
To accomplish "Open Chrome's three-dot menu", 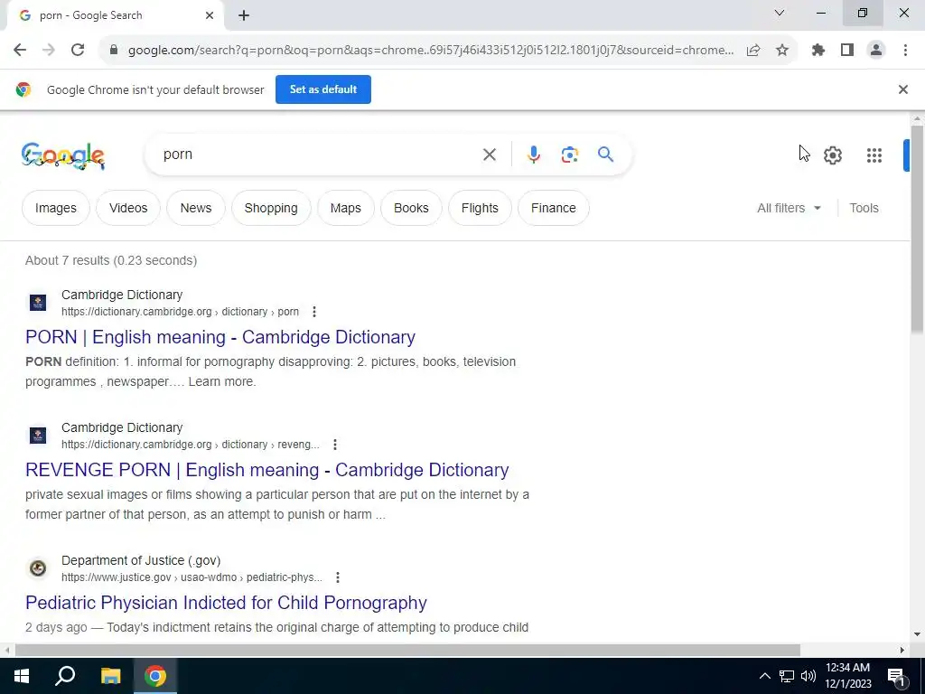I will [x=905, y=51].
